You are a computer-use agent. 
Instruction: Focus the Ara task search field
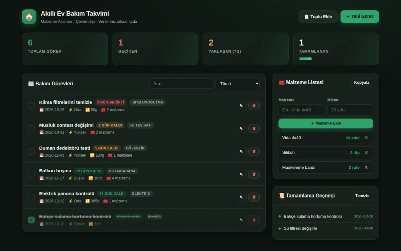coord(181,84)
